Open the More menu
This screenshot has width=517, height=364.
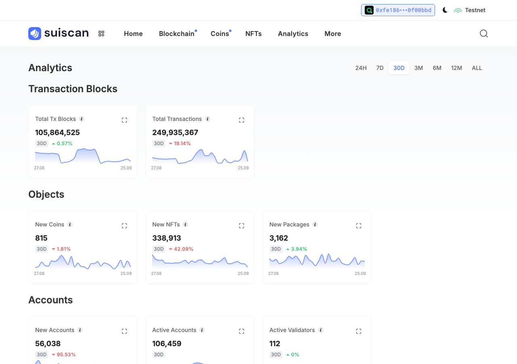(333, 34)
